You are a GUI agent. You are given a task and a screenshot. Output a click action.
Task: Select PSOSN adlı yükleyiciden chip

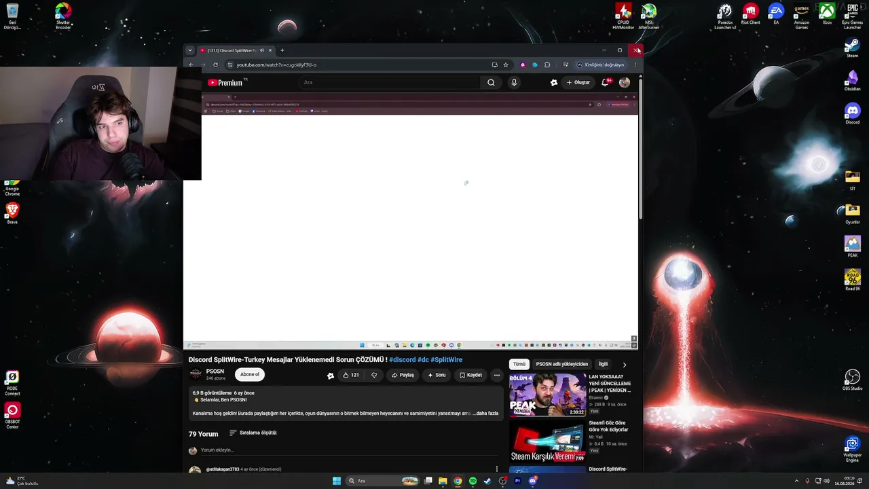coord(562,364)
